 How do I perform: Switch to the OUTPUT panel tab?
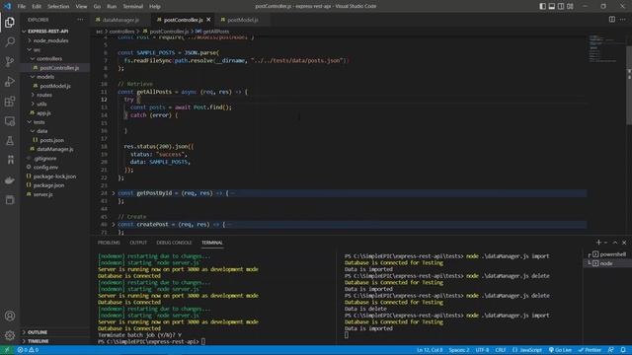138,243
